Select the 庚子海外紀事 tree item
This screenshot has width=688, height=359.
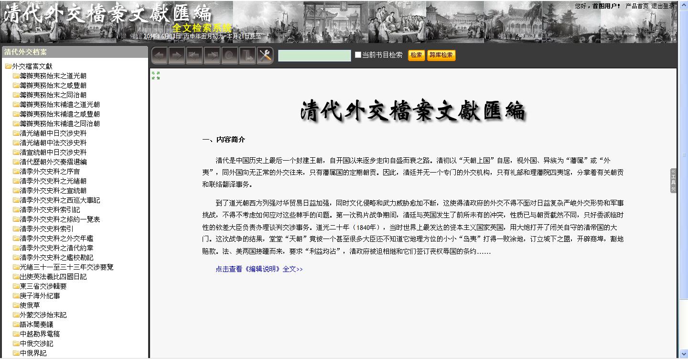click(40, 296)
